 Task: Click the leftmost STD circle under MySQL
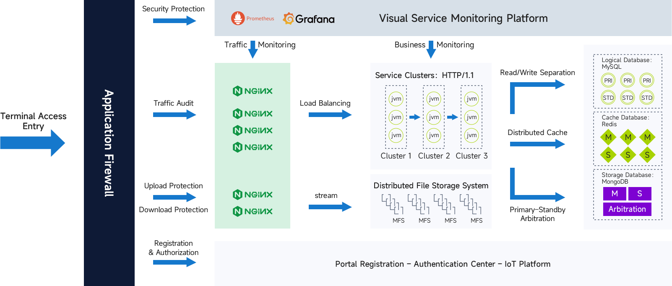pos(608,98)
